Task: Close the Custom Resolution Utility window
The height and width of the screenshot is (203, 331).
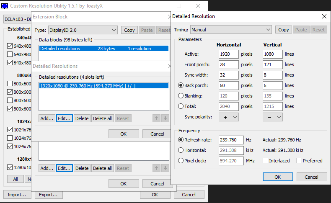Action: pos(198,6)
